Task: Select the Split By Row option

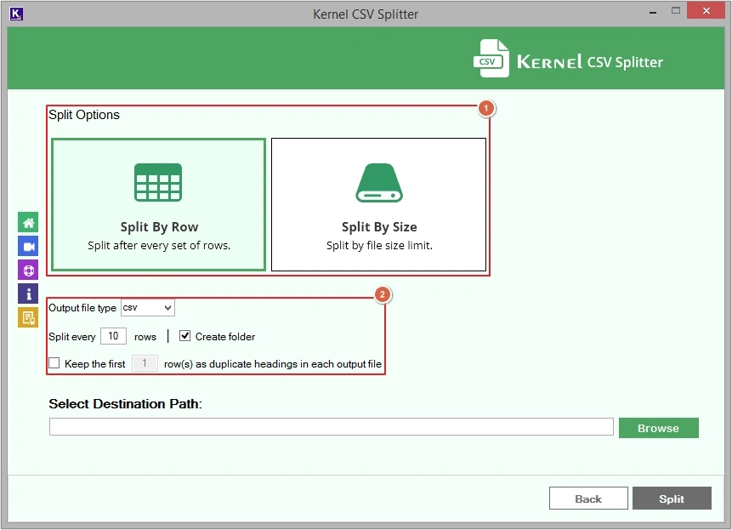Action: (x=157, y=204)
